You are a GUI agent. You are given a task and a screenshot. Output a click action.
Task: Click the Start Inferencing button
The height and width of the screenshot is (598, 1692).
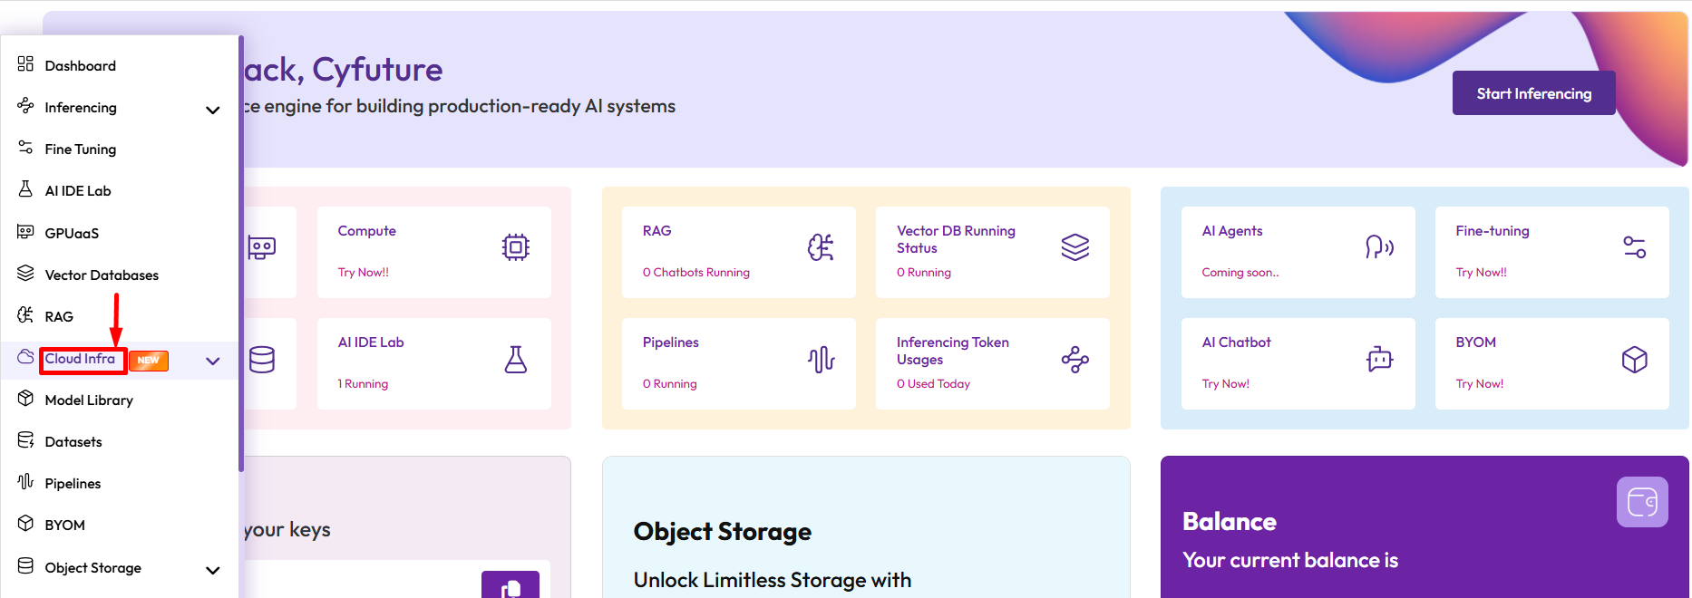1533,93
